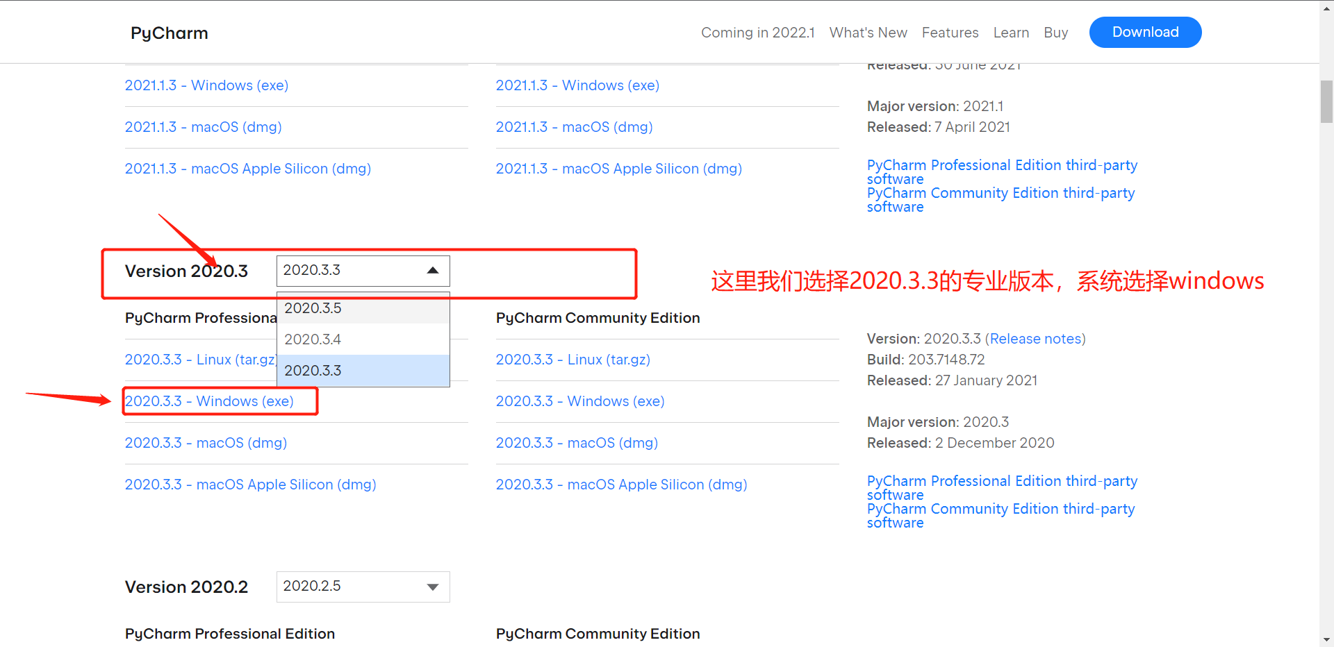
Task: Download Professional 2020.3.3 - macOS Apple Silicon (dmg)
Action: click(250, 485)
